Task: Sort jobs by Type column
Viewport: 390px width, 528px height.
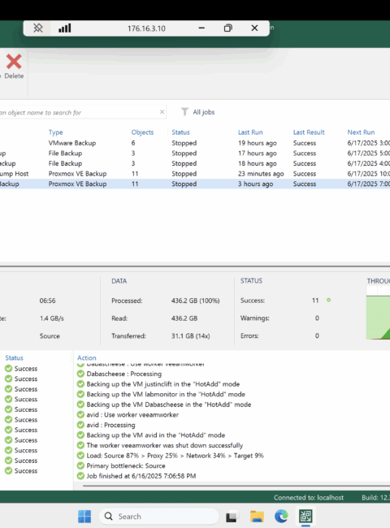Action: pos(55,132)
